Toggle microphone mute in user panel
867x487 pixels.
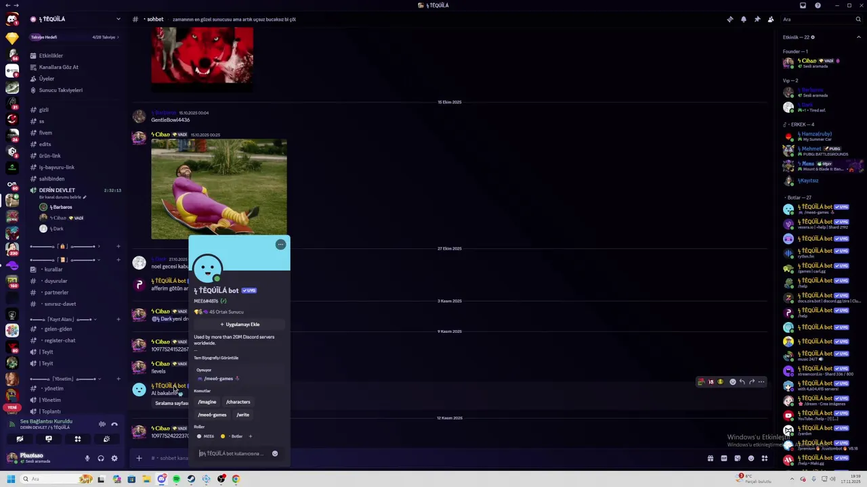[87, 458]
